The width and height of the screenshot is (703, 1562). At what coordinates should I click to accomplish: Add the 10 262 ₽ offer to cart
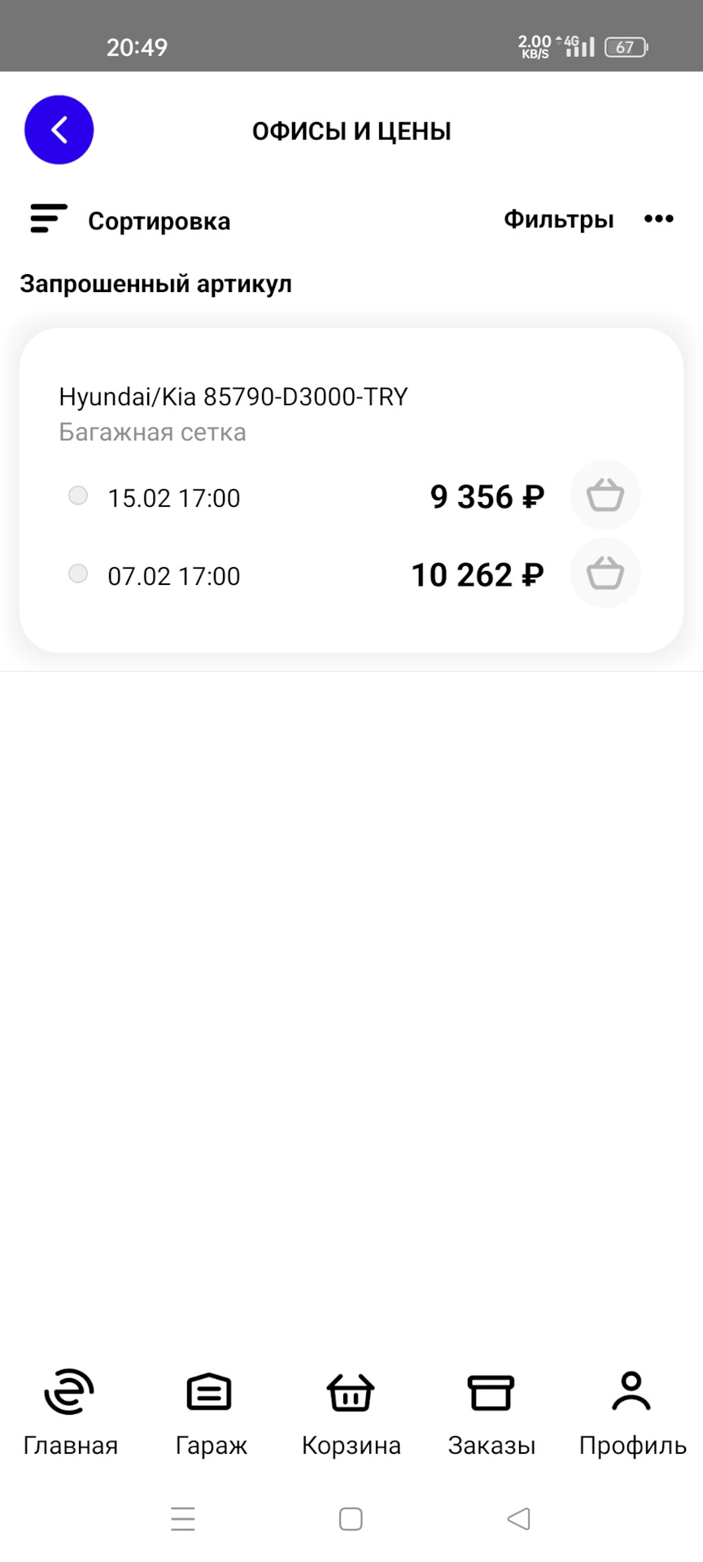pos(605,574)
